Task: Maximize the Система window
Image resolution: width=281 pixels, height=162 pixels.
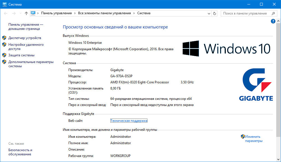Action: tap(261, 4)
